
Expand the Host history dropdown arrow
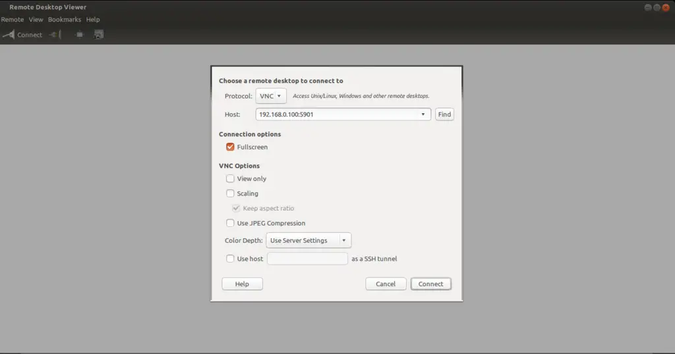click(x=423, y=114)
